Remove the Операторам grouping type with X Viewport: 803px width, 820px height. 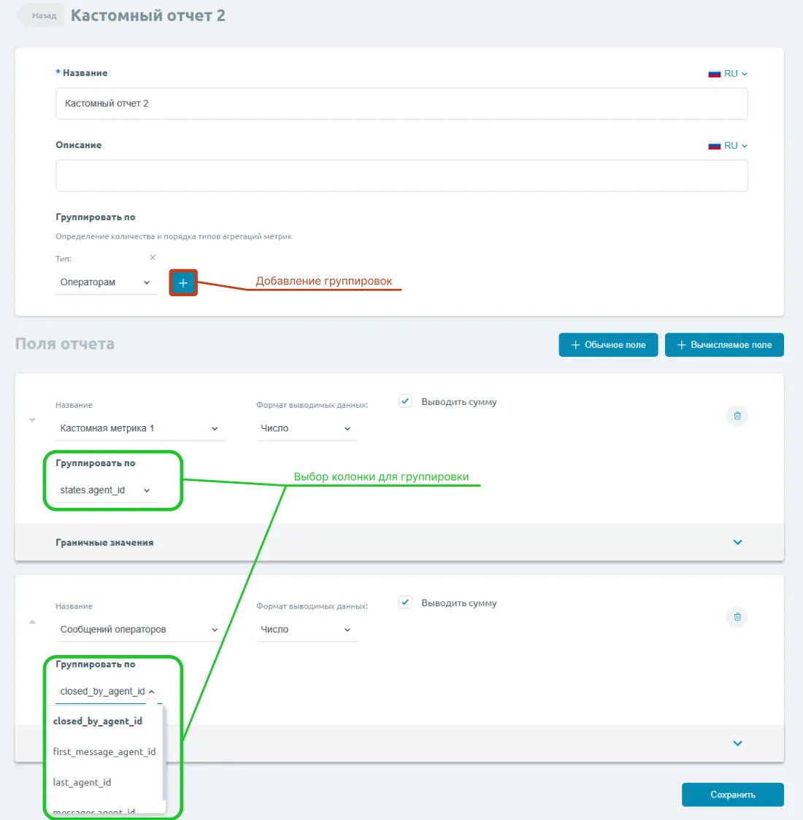[x=153, y=258]
